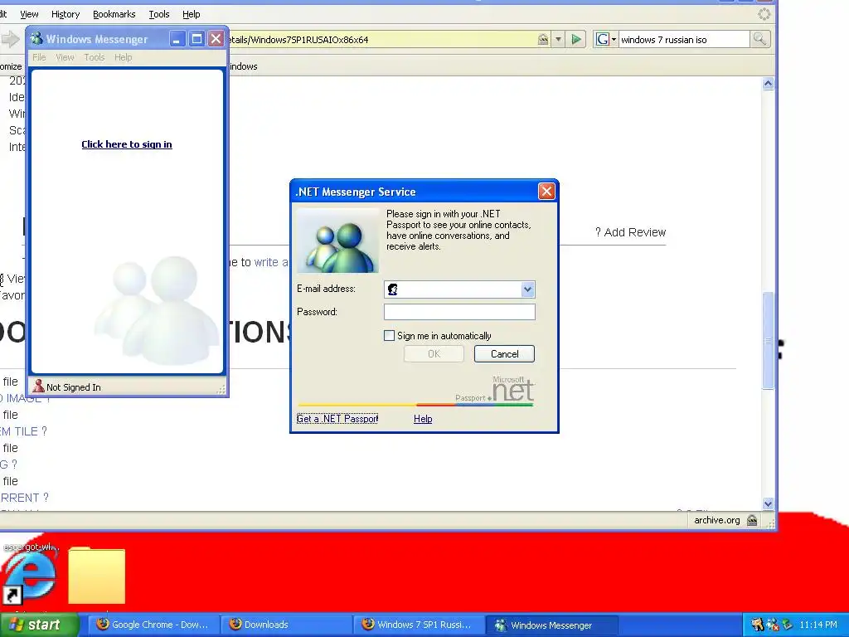
Task: Click the Firefox Go green arrow button
Action: pyautogui.click(x=576, y=39)
